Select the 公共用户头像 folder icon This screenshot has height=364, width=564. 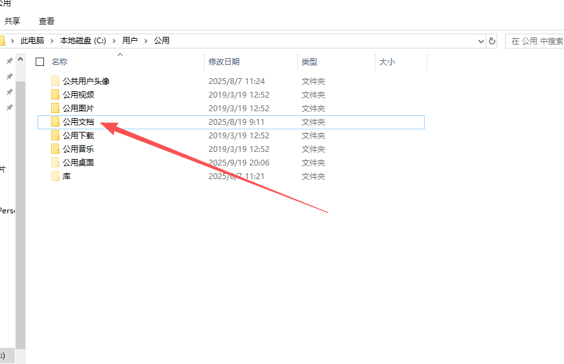coord(55,81)
